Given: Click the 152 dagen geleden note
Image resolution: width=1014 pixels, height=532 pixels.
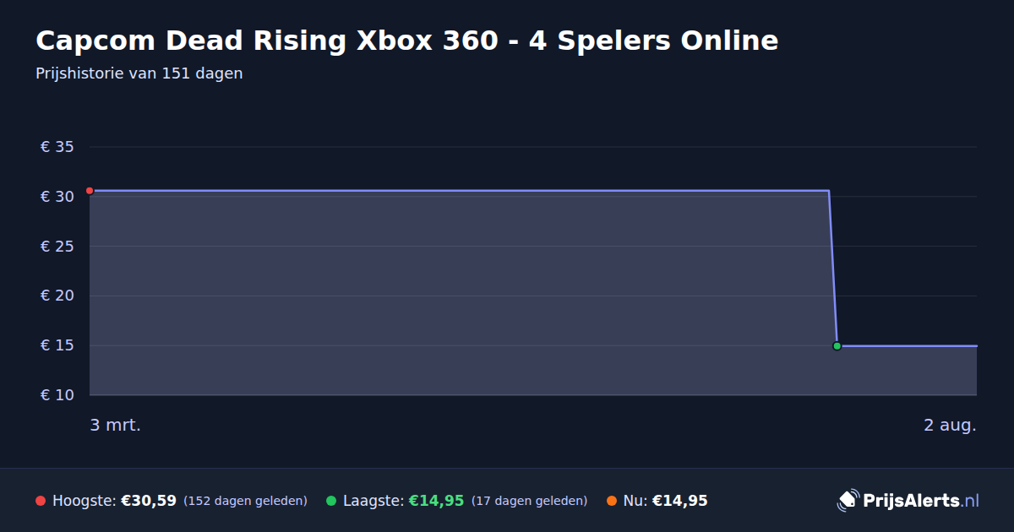Looking at the screenshot, I should tap(245, 501).
